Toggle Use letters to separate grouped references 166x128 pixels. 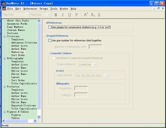(x=54, y=58)
